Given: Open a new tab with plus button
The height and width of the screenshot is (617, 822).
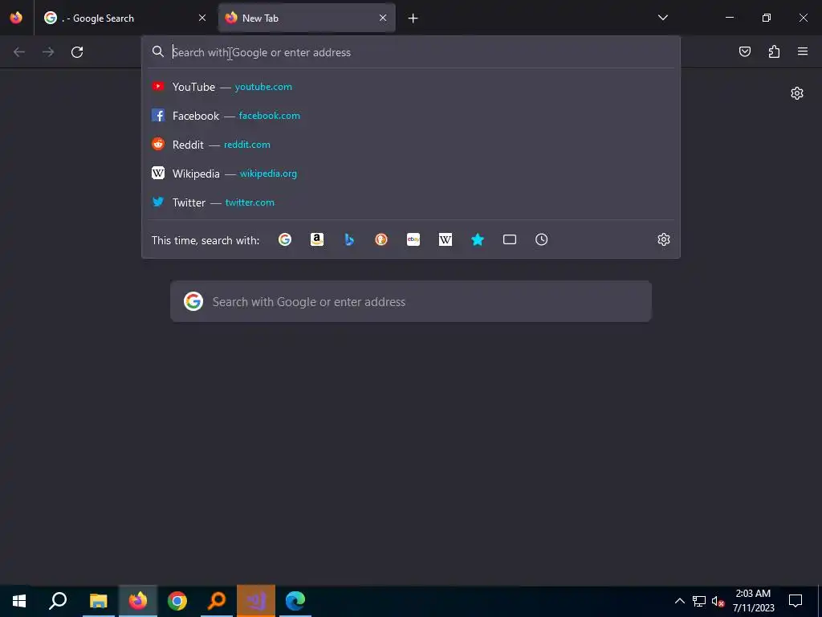Looking at the screenshot, I should coord(413,18).
